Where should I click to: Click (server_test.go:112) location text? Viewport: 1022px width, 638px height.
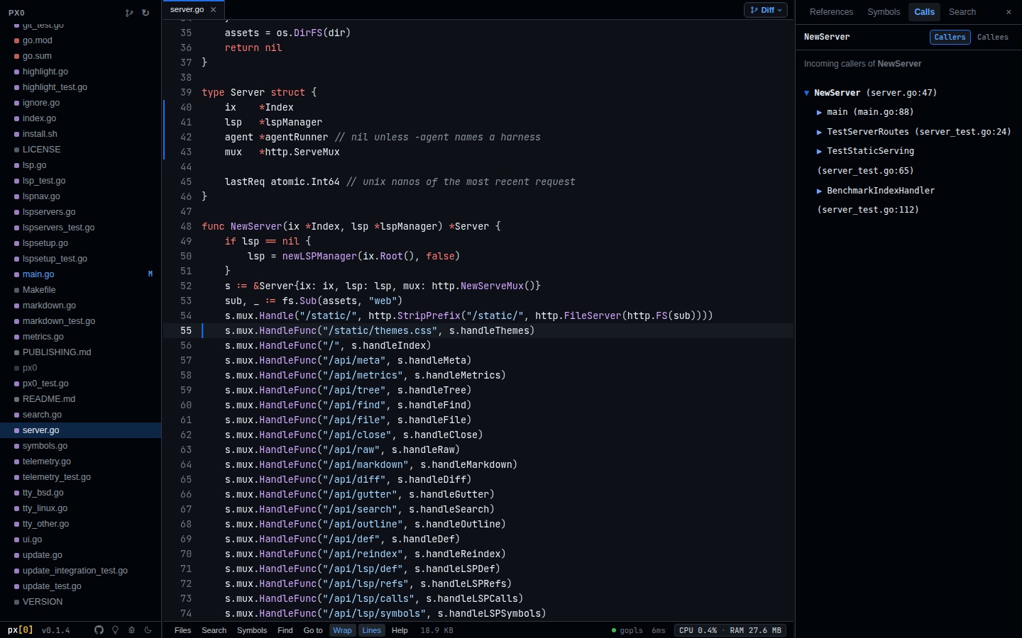coord(868,210)
